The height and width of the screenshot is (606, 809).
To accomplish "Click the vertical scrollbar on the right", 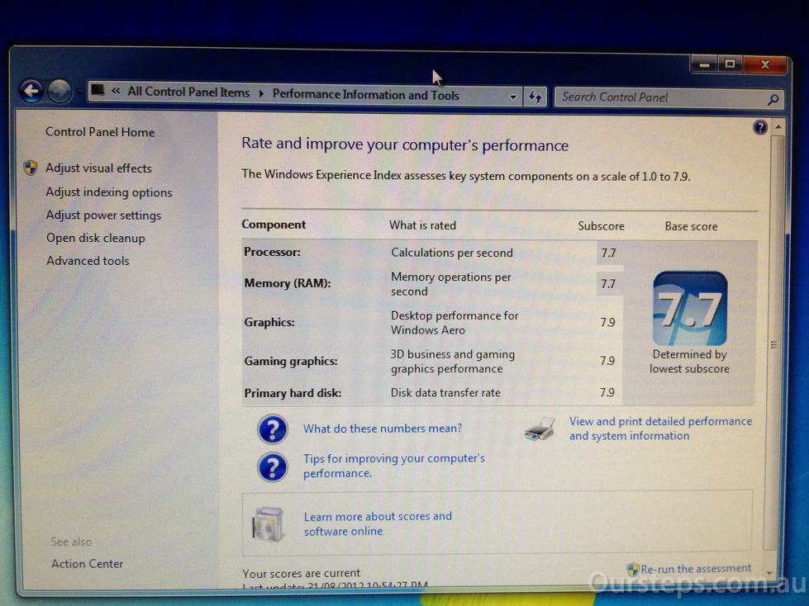I will coord(774,345).
